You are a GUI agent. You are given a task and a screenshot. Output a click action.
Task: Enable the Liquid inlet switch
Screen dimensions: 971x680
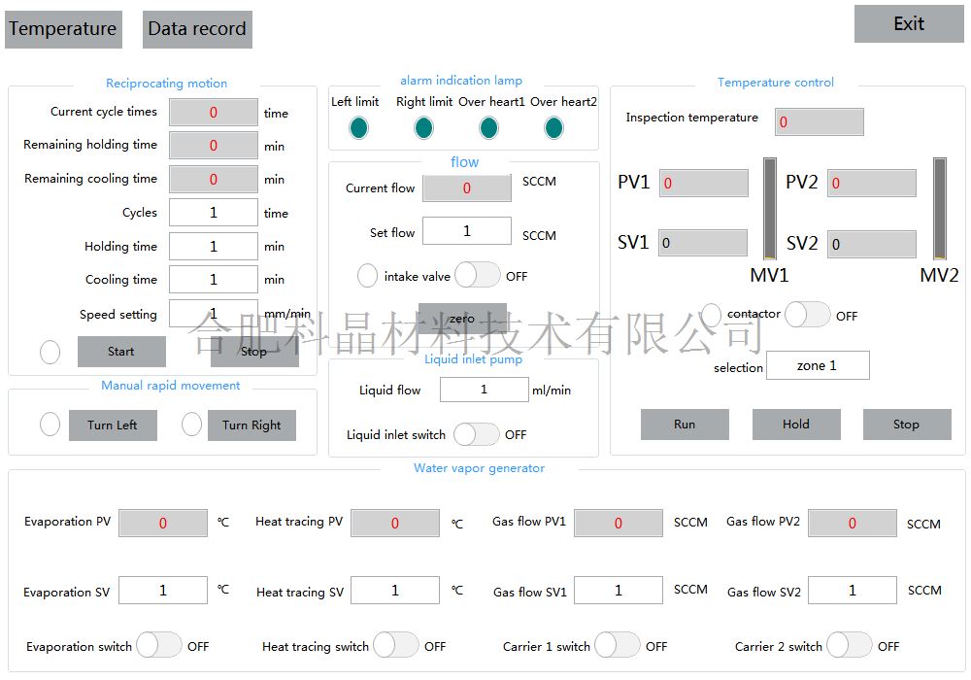pyautogui.click(x=477, y=434)
